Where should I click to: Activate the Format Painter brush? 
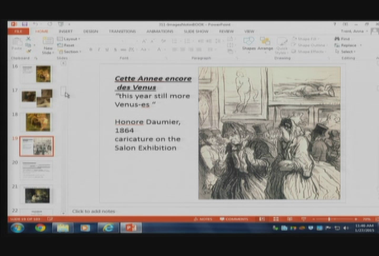tap(28, 51)
